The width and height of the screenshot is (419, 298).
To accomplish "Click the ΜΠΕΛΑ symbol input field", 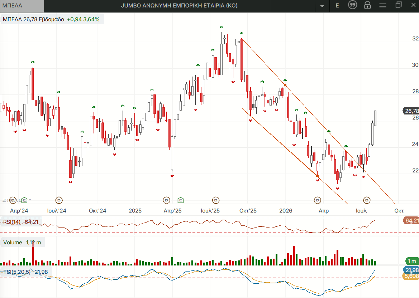I will [22, 6].
